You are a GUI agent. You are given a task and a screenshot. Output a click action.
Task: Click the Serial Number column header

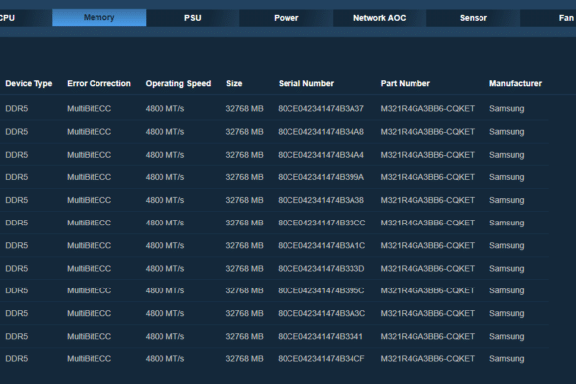(x=306, y=83)
